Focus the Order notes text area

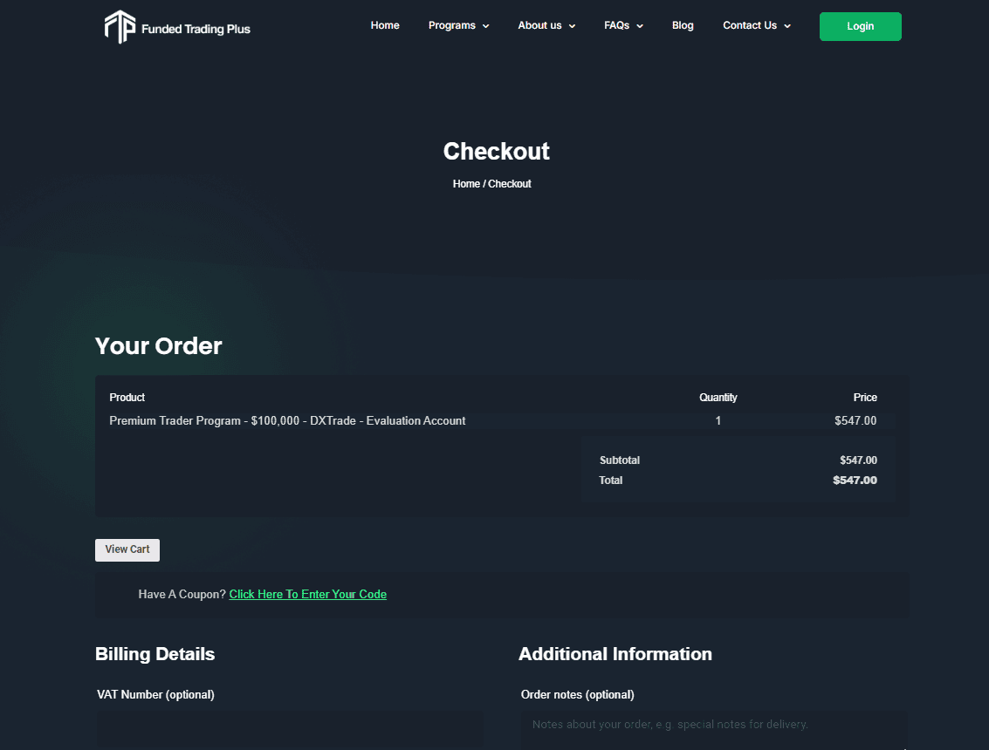[x=714, y=731]
